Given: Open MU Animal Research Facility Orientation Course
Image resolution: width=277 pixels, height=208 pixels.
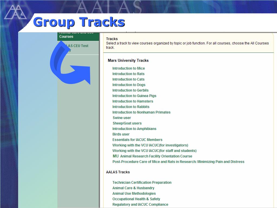Looking at the screenshot, I should (152, 156).
